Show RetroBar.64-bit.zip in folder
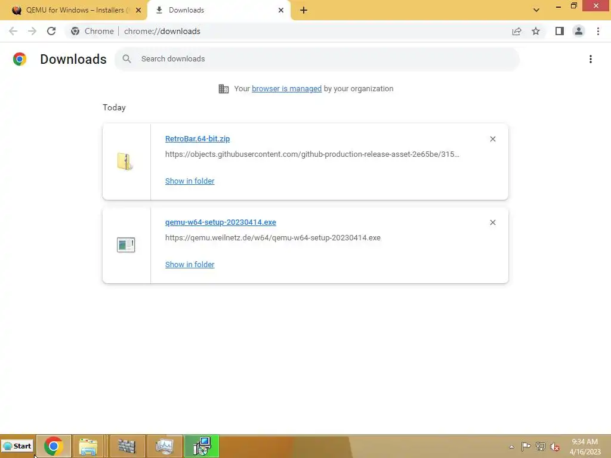611x458 pixels. pyautogui.click(x=190, y=181)
